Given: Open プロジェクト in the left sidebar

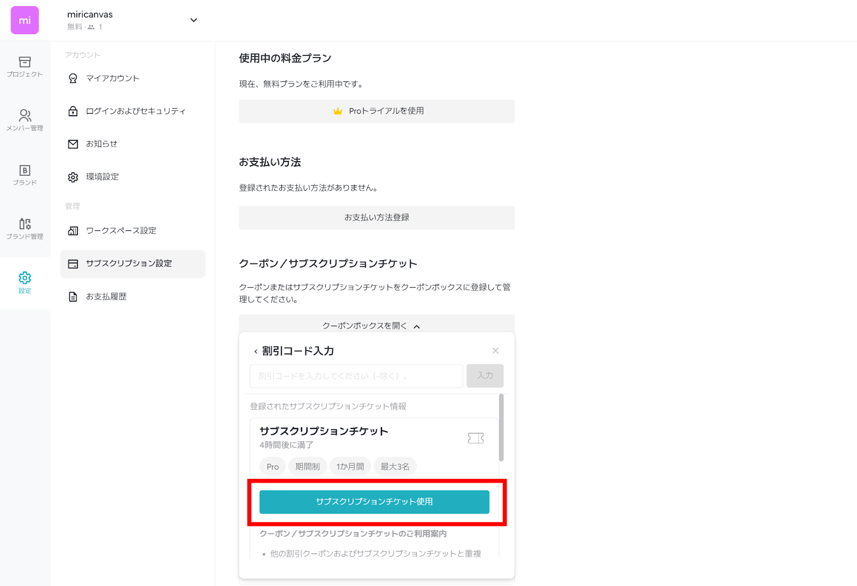Looking at the screenshot, I should (25, 67).
